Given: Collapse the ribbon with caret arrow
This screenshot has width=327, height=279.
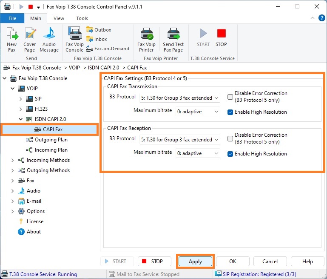Looking at the screenshot, I should click(x=313, y=18).
